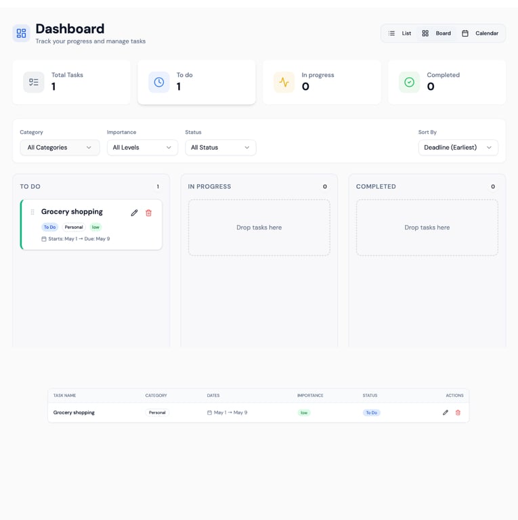
Task: Click the calendar icon beside Starts: May 1
Action: (x=44, y=239)
